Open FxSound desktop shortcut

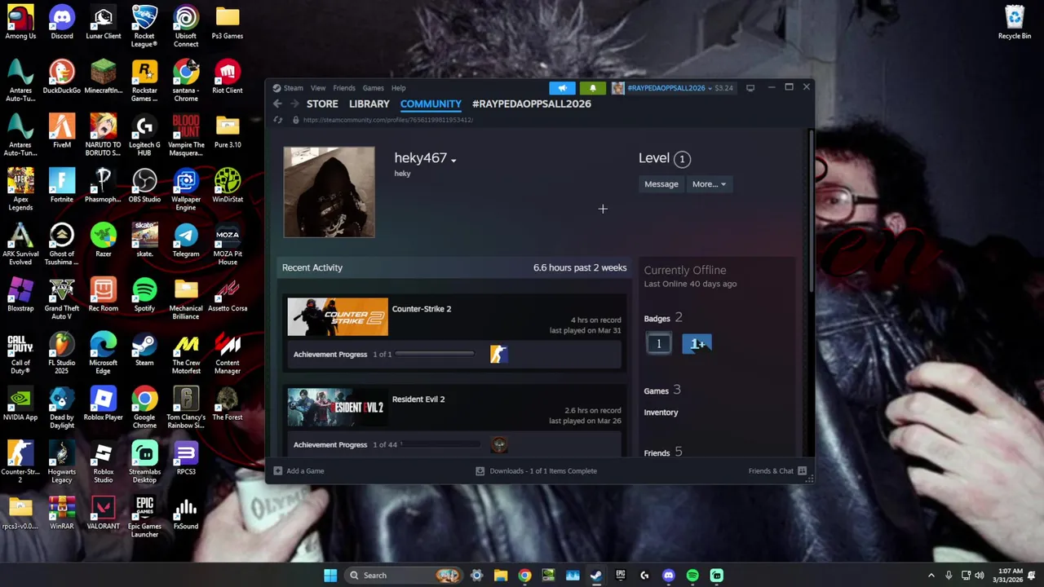point(186,511)
